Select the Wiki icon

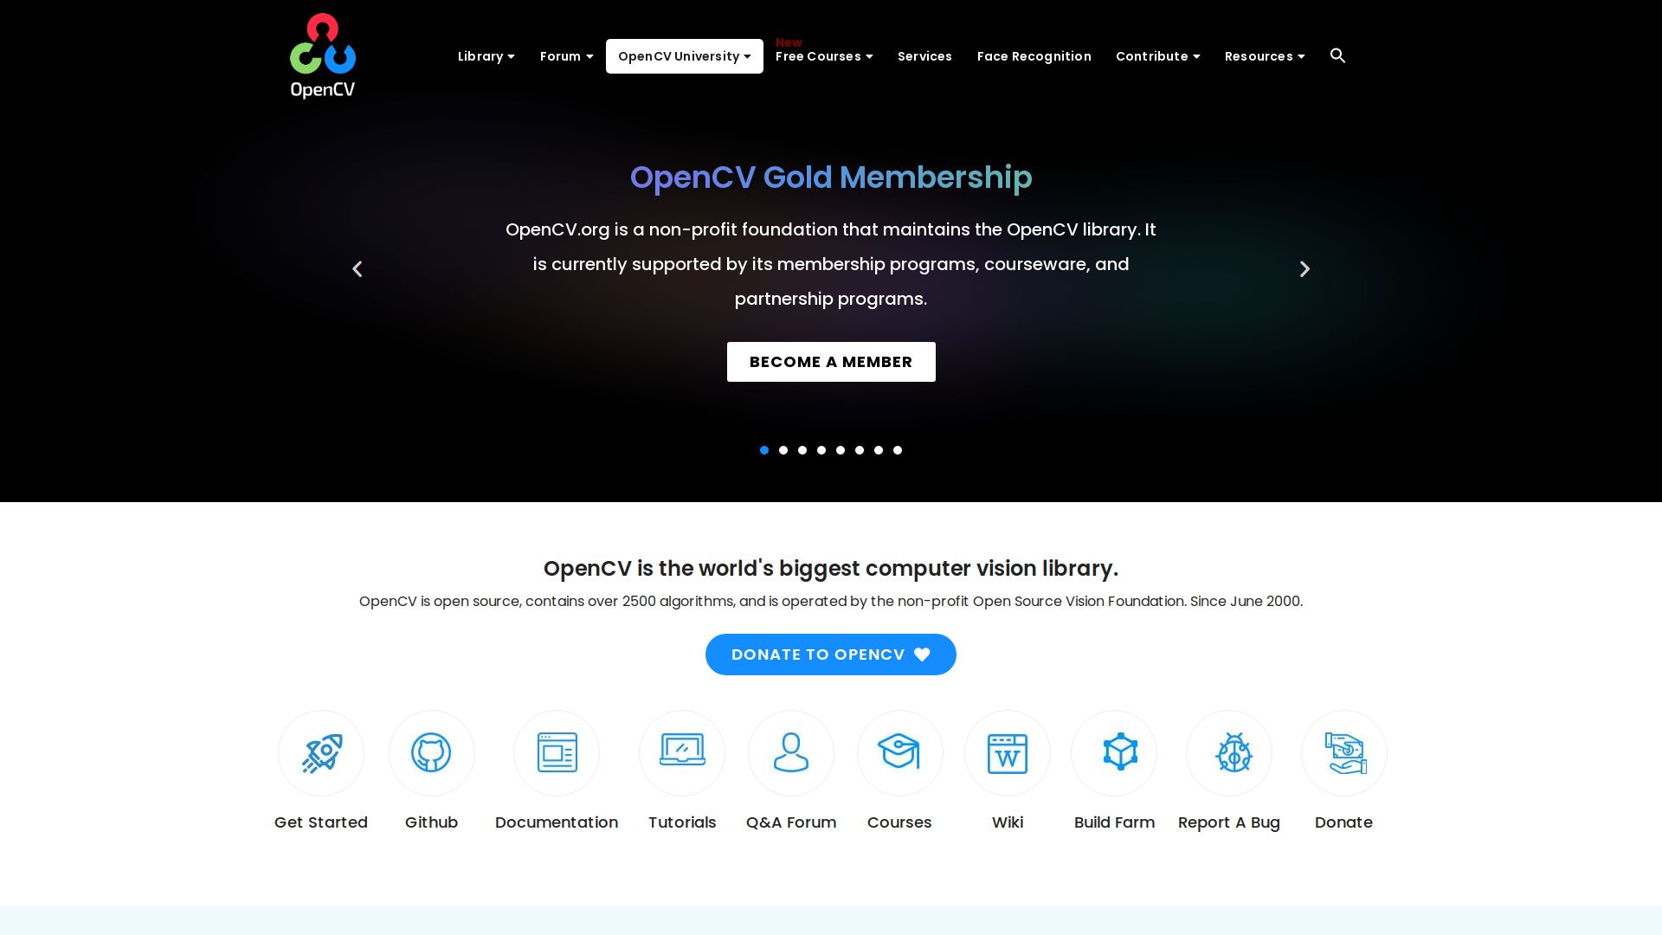(1007, 752)
